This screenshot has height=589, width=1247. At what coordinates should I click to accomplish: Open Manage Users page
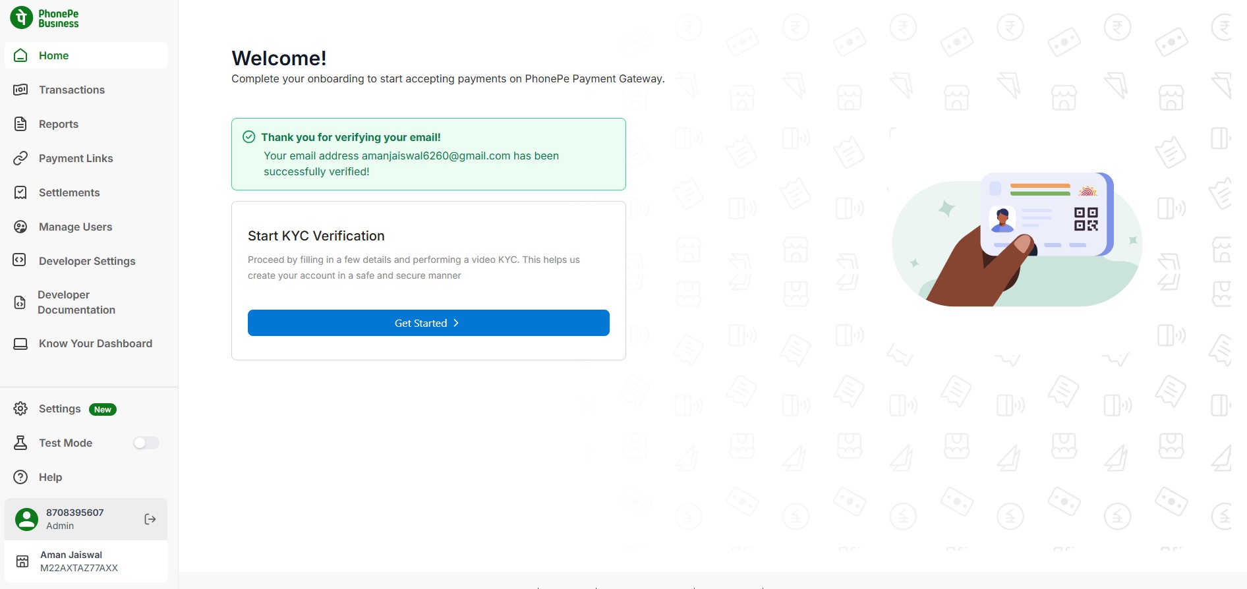click(x=86, y=227)
